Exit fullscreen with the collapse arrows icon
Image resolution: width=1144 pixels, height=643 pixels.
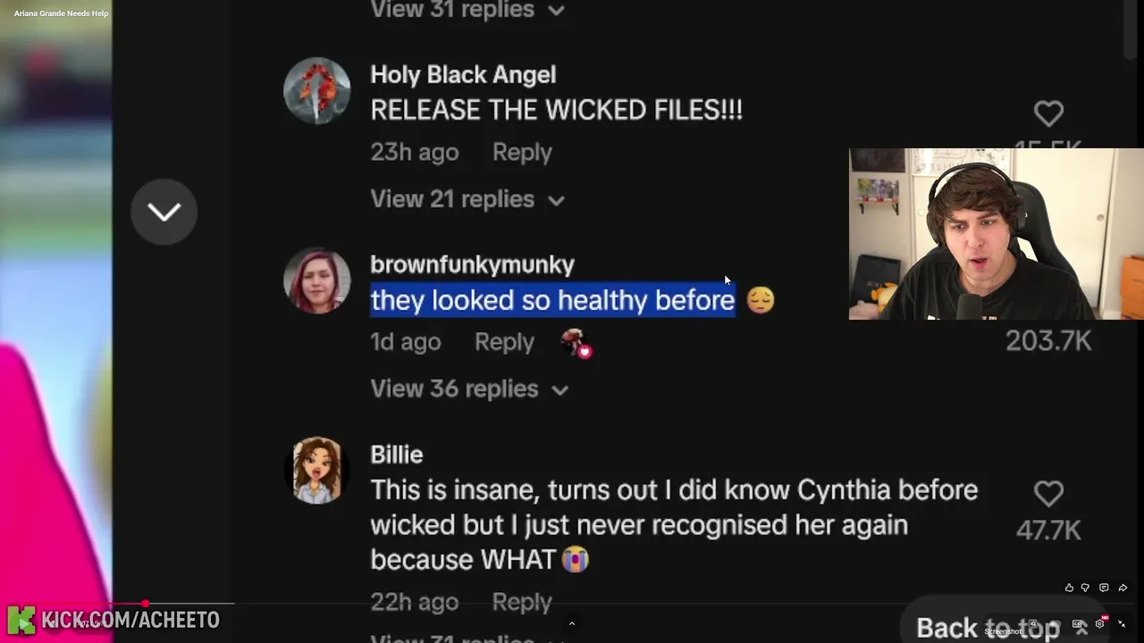pyautogui.click(x=1122, y=624)
